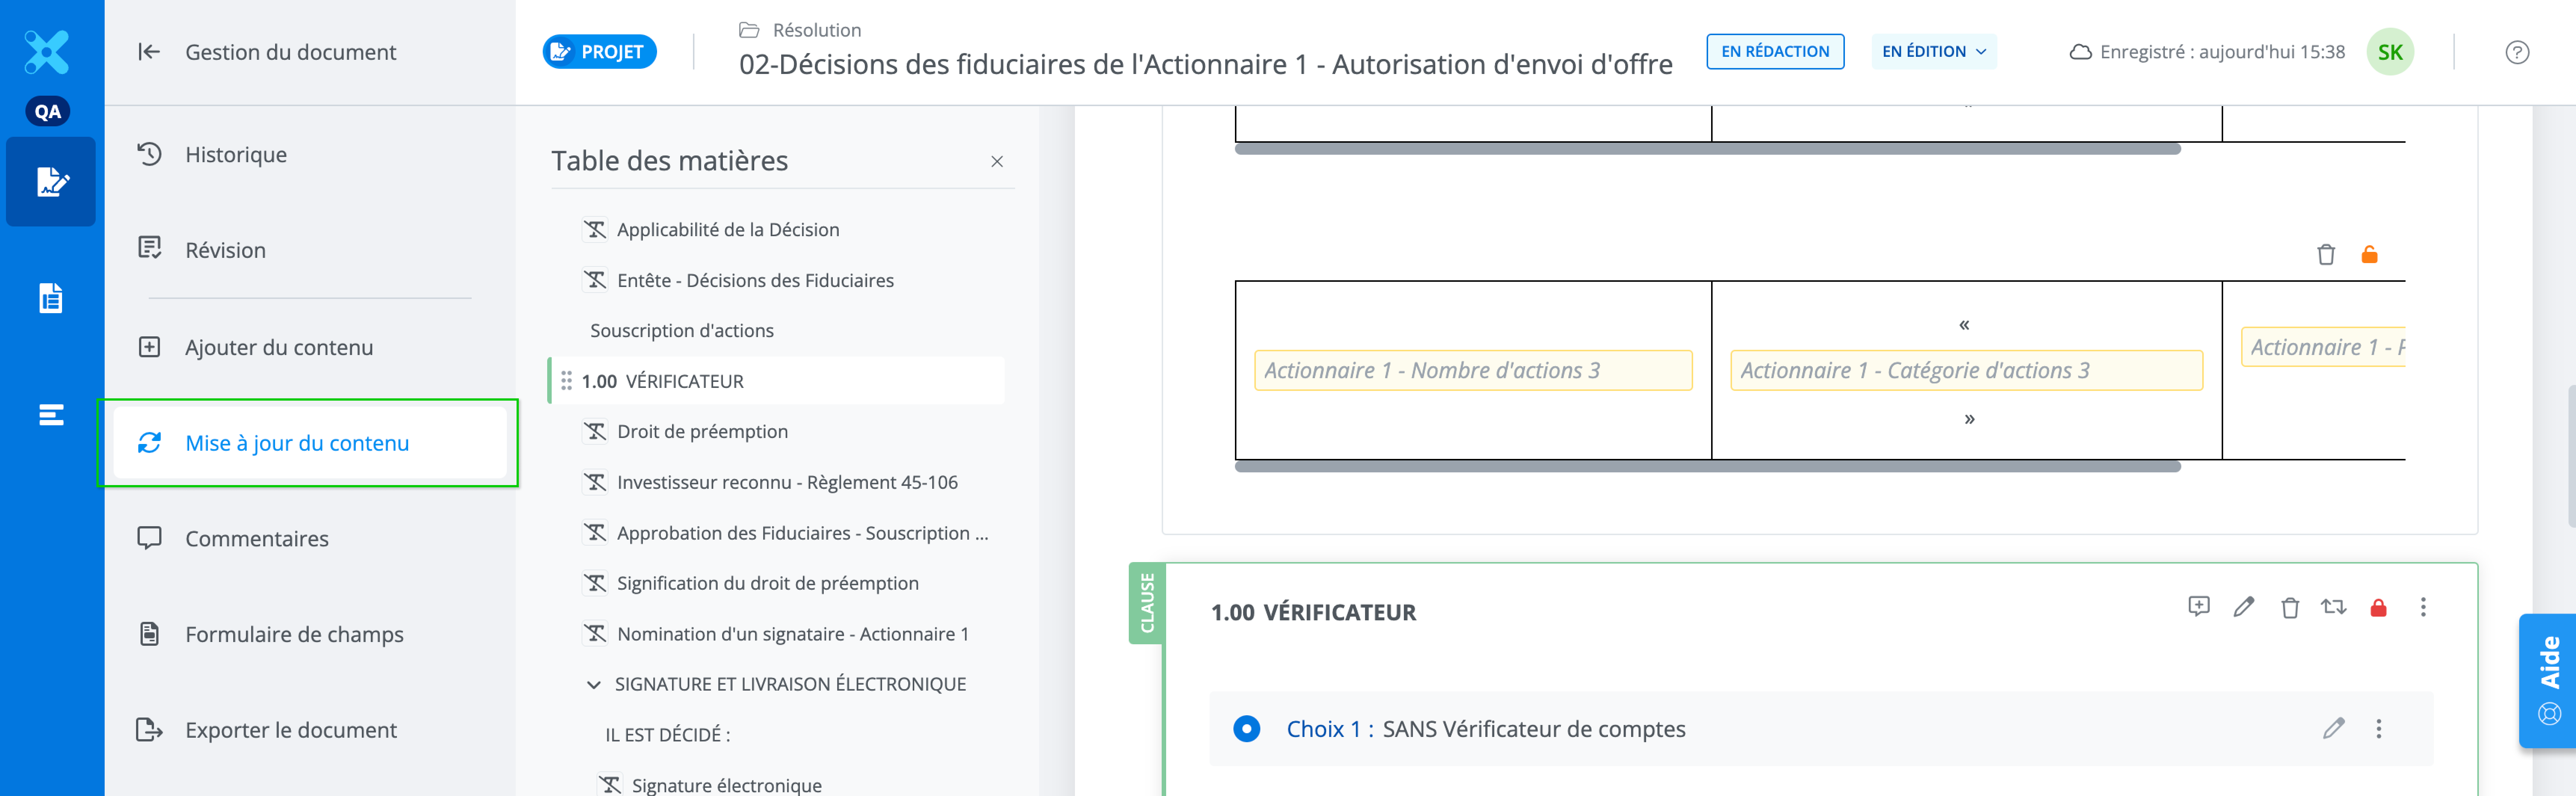Select Choix 1 radio button
2576x796 pixels.
pyautogui.click(x=1246, y=729)
